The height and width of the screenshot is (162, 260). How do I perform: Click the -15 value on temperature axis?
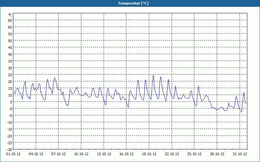(9, 129)
